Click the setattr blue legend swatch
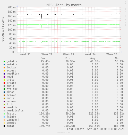 [4, 65]
